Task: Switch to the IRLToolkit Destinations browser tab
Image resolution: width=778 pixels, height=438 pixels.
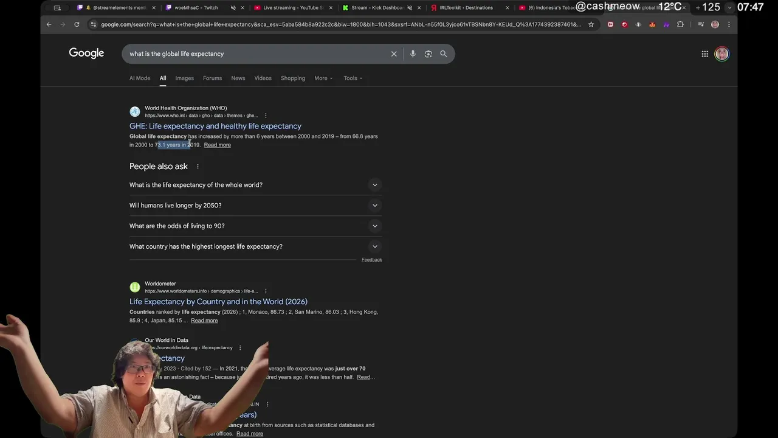Action: pyautogui.click(x=466, y=8)
